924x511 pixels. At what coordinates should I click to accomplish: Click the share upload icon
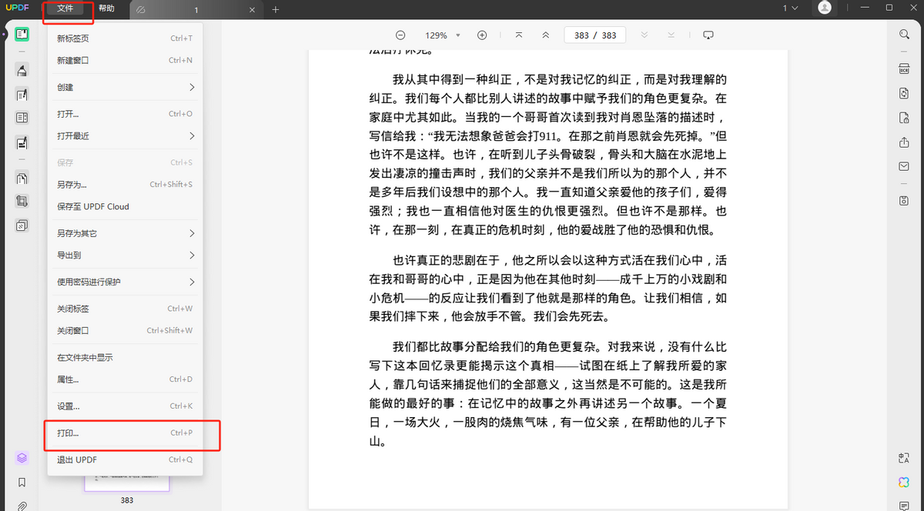pos(904,142)
